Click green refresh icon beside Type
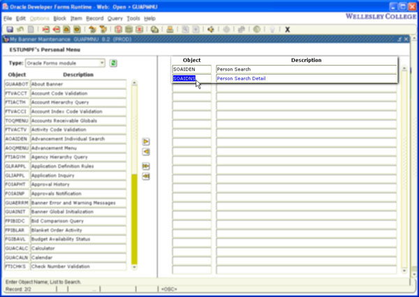 coord(113,63)
